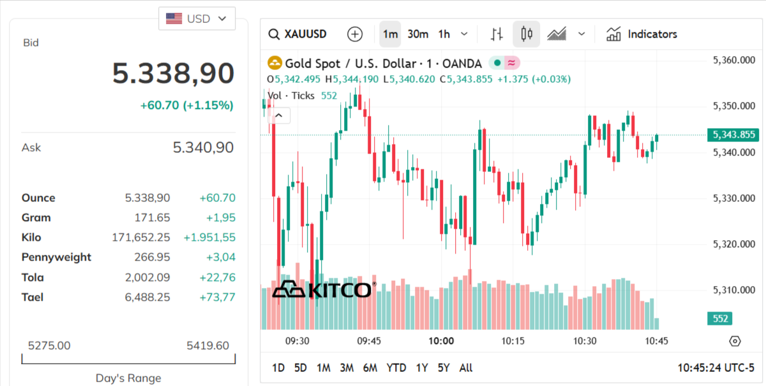Select the area chart style icon
The height and width of the screenshot is (386, 766).
557,34
